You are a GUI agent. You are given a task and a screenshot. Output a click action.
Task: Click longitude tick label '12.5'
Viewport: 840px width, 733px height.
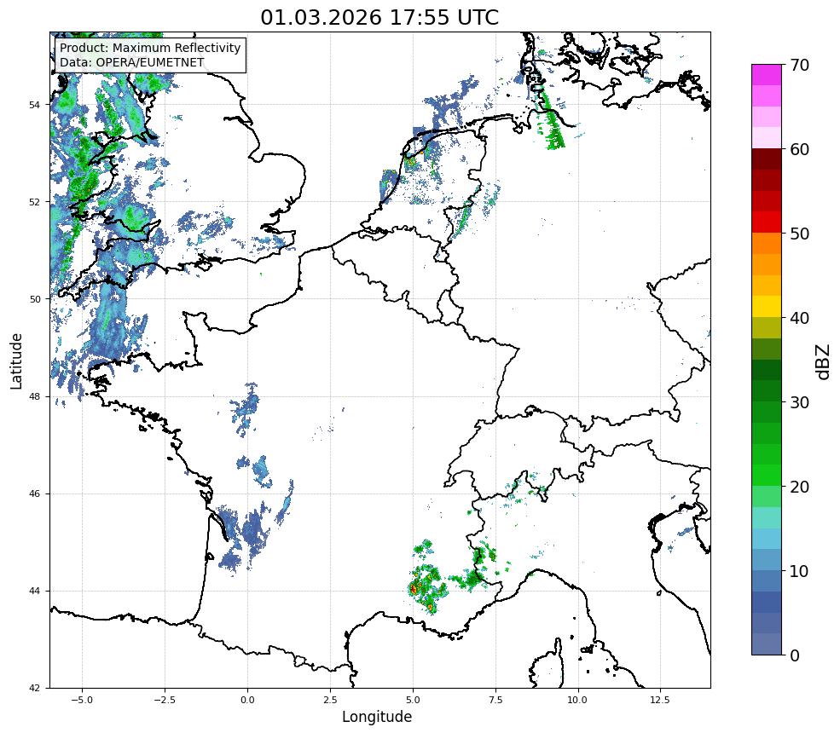[661, 700]
